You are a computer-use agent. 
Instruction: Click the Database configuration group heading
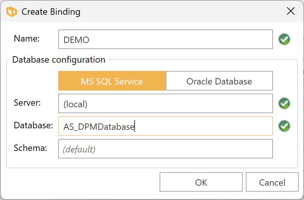pos(59,60)
